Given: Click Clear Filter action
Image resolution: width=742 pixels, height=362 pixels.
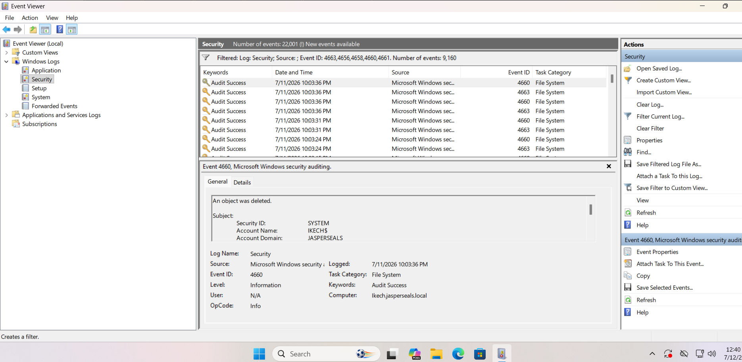Looking at the screenshot, I should (x=650, y=128).
